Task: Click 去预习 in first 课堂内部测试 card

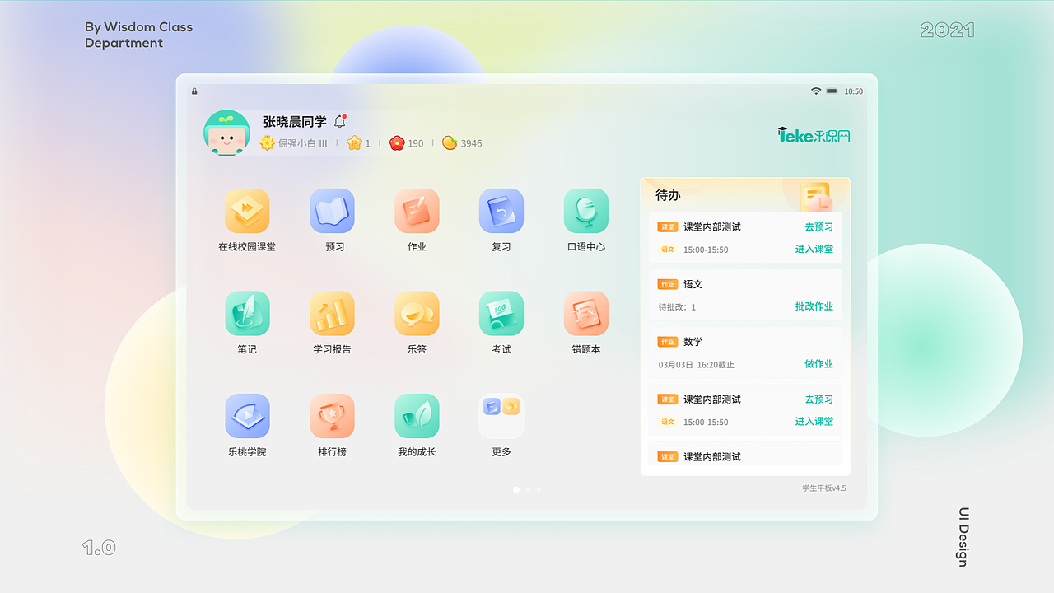Action: [x=819, y=227]
